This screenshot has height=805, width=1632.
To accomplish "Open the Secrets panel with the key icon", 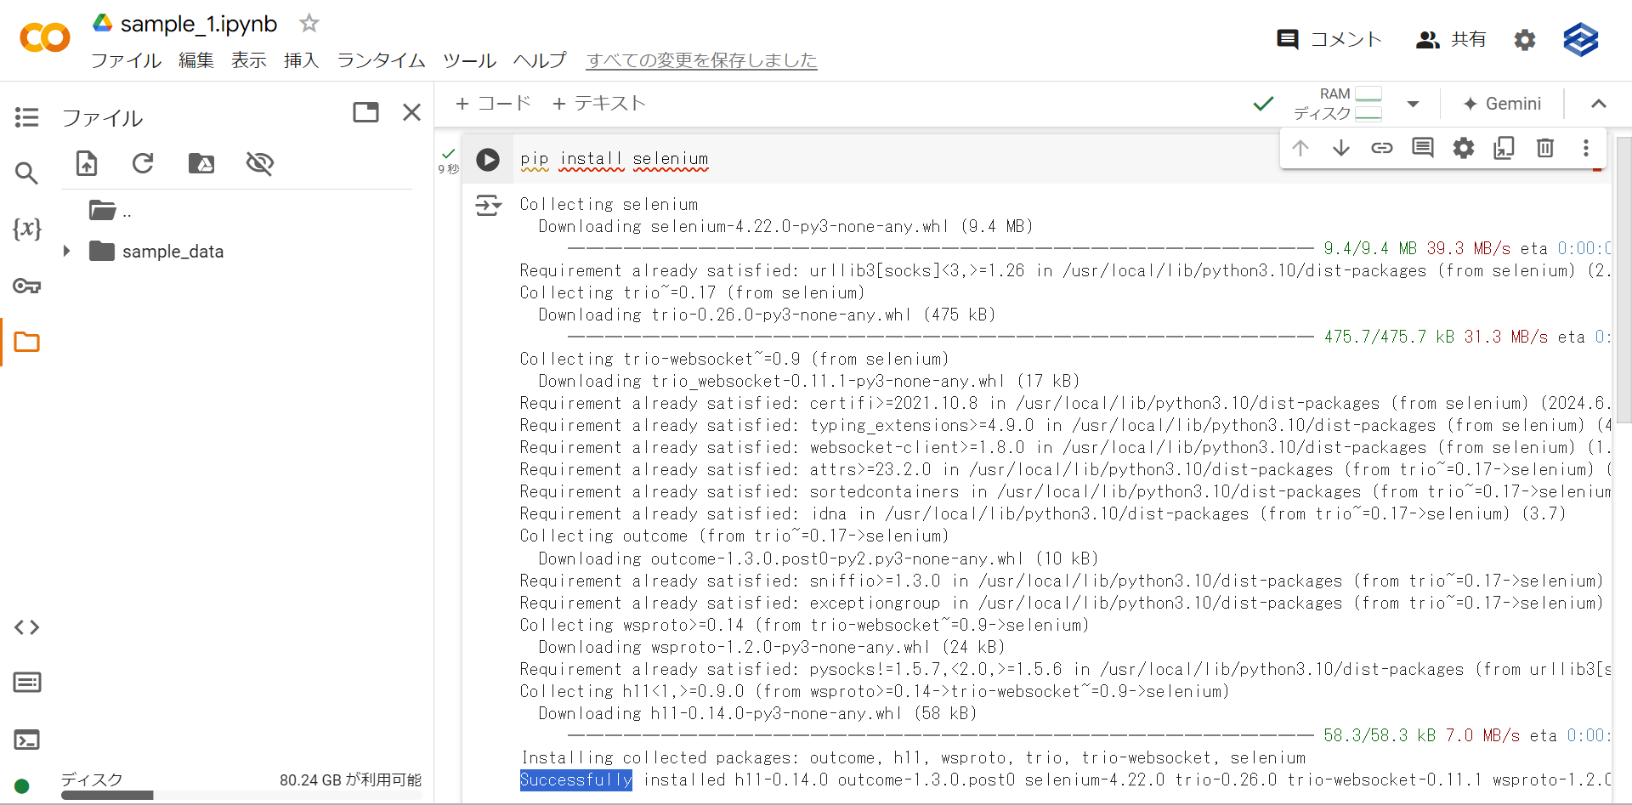I will coord(26,286).
